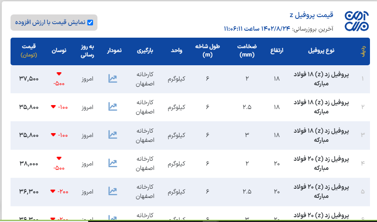The width and height of the screenshot is (377, 222).
Task: Open the chart icon in row 1
Action: (113, 79)
